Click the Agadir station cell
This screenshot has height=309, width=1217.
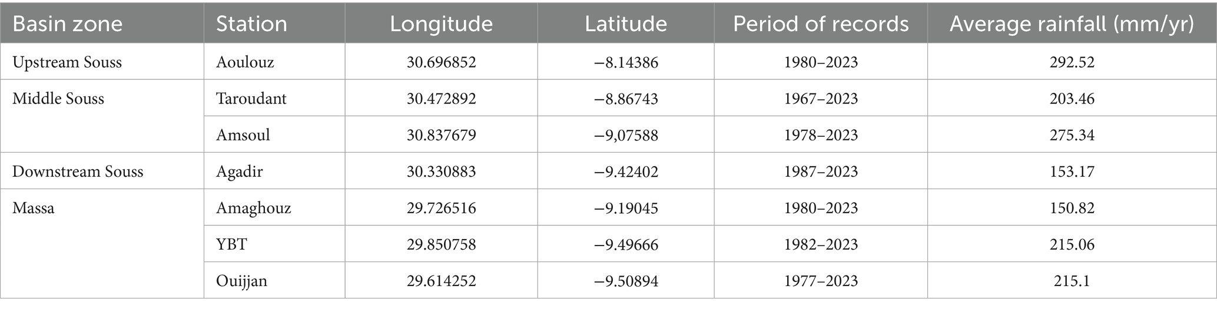point(240,172)
